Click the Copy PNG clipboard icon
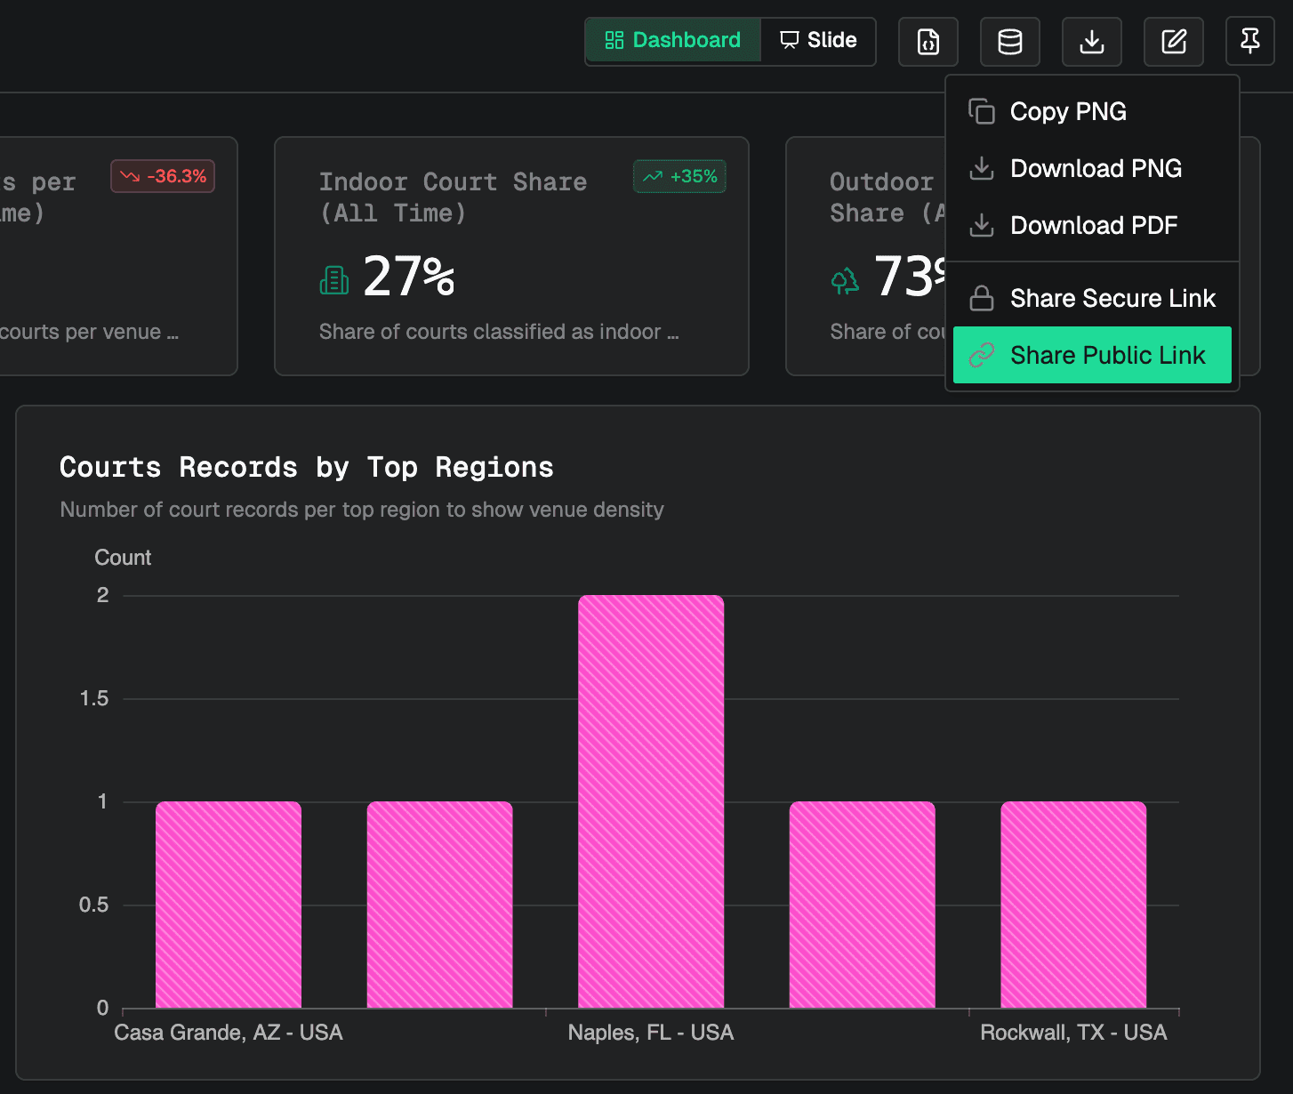 coord(982,110)
